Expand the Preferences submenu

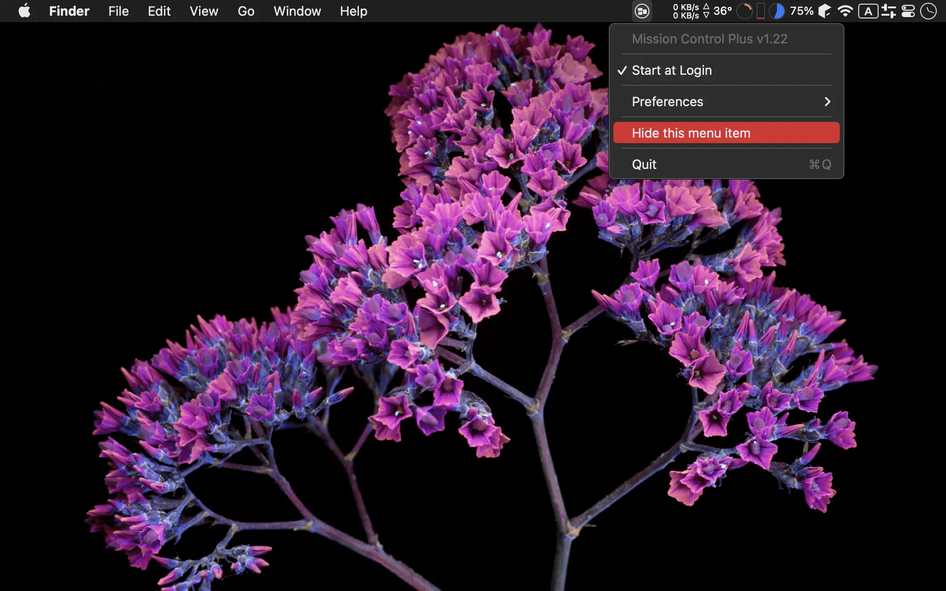point(726,102)
